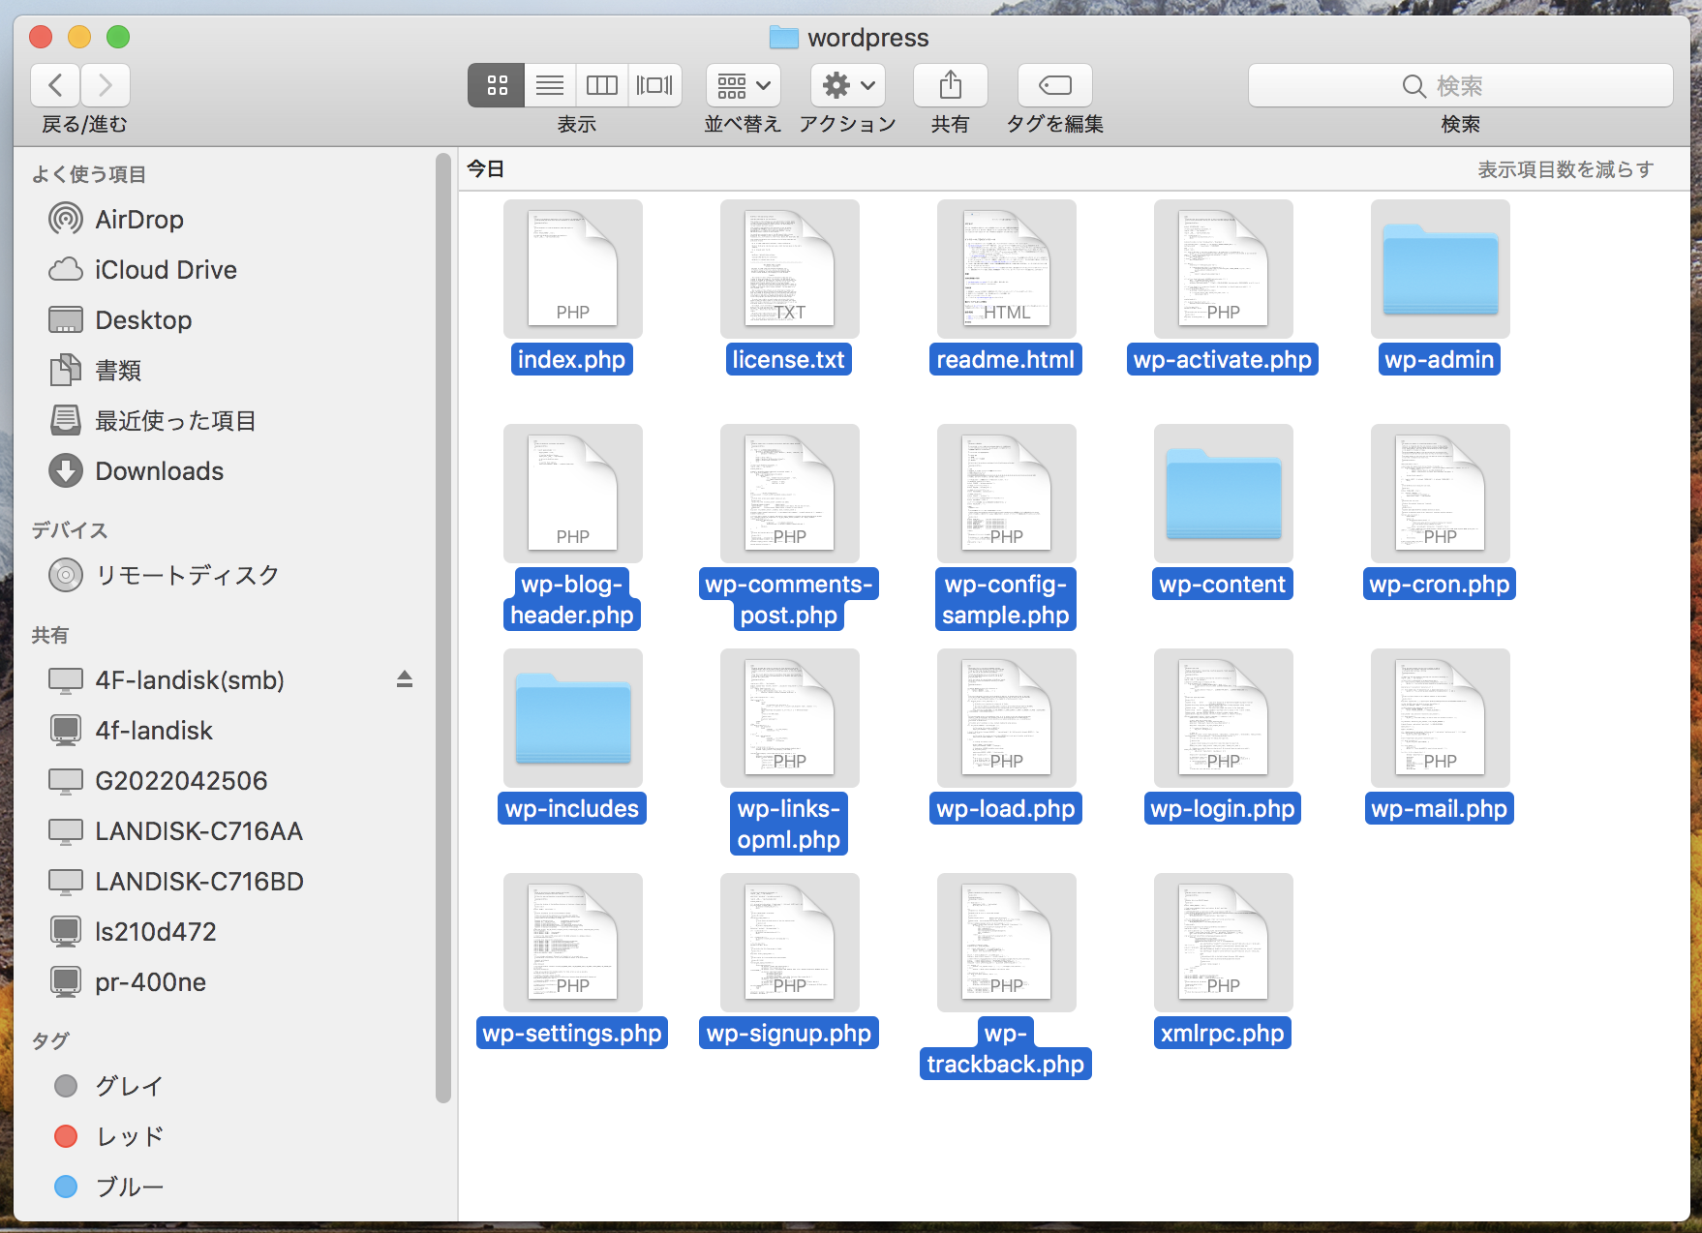
Task: Open the share button in toolbar
Action: tap(950, 86)
